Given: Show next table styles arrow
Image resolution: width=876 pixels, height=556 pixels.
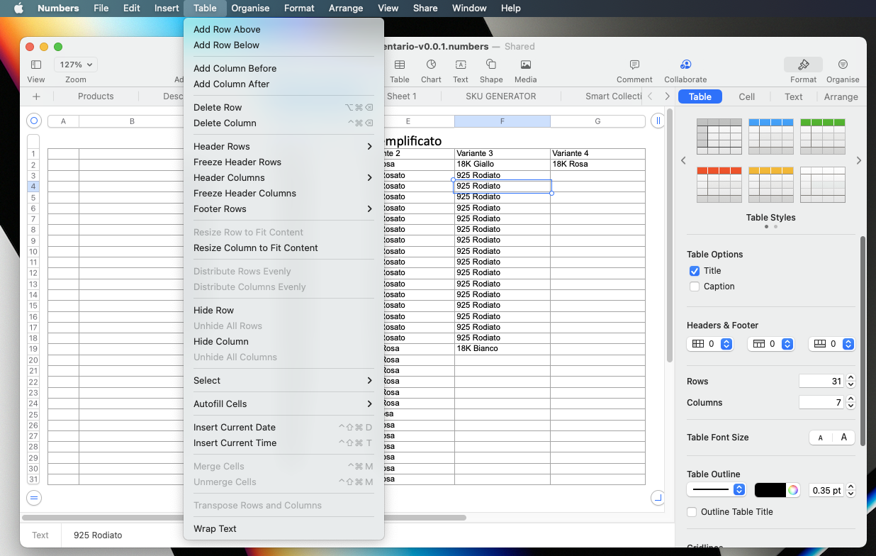Looking at the screenshot, I should (859, 161).
